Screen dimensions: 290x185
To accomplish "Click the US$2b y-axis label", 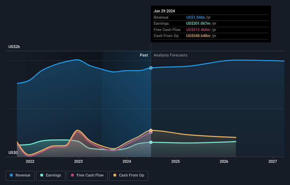I will point(14,47).
